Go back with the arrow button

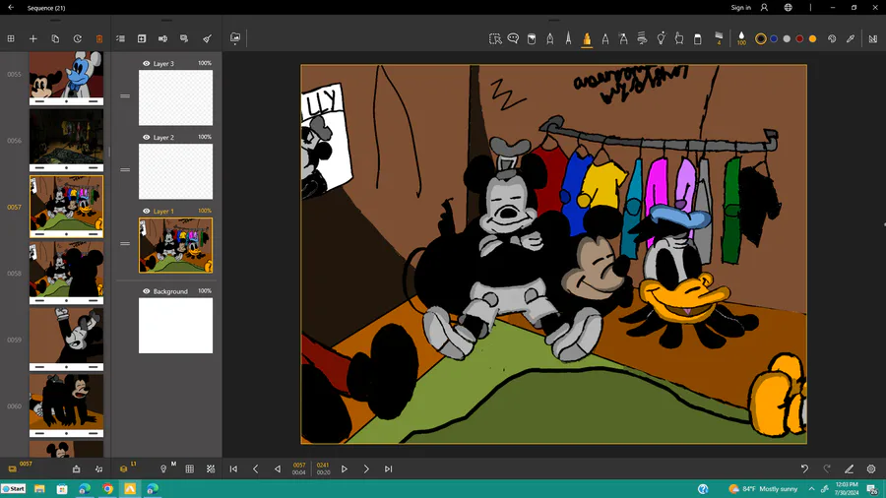point(11,7)
